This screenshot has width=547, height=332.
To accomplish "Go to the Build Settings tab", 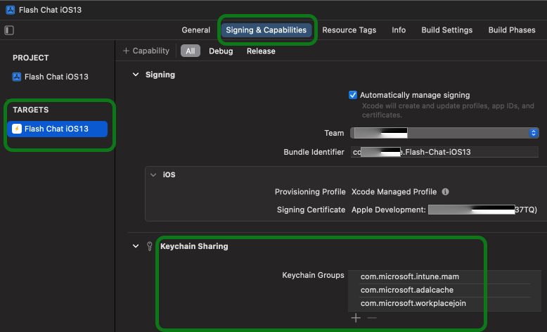I will coord(447,30).
